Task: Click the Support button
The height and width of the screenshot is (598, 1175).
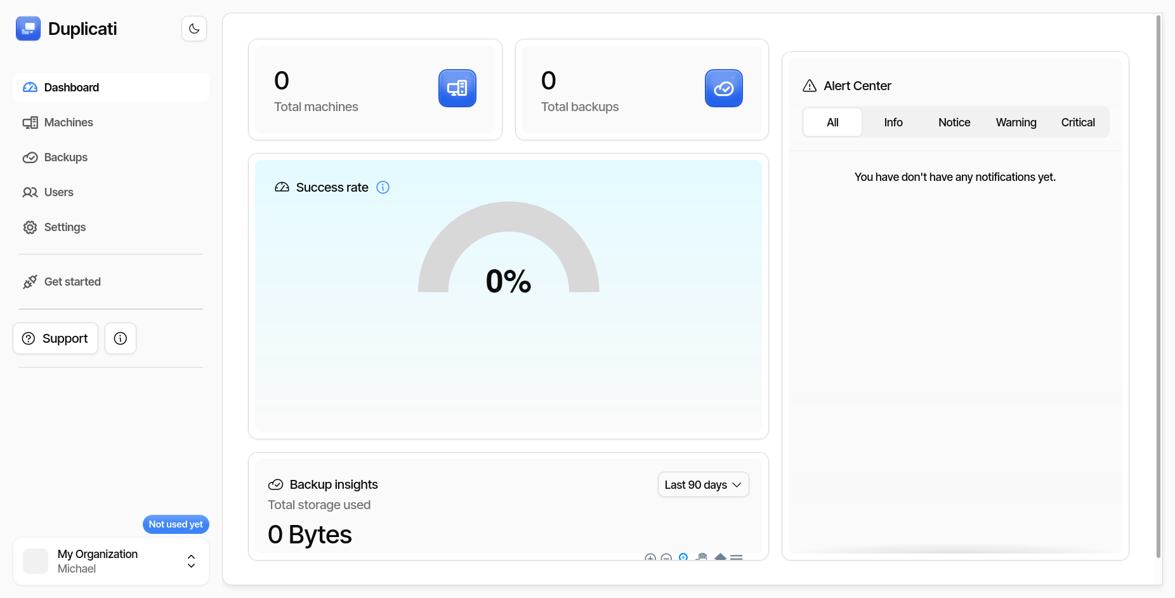Action: coord(56,338)
